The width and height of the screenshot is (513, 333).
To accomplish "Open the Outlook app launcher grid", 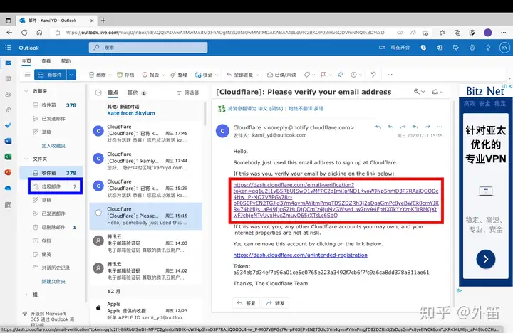I will pos(8,48).
